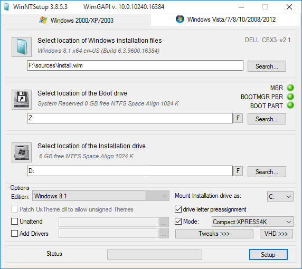The image size is (302, 269).
Task: Open the Compact:XPRESS4K mode dropdown
Action: coord(252,222)
